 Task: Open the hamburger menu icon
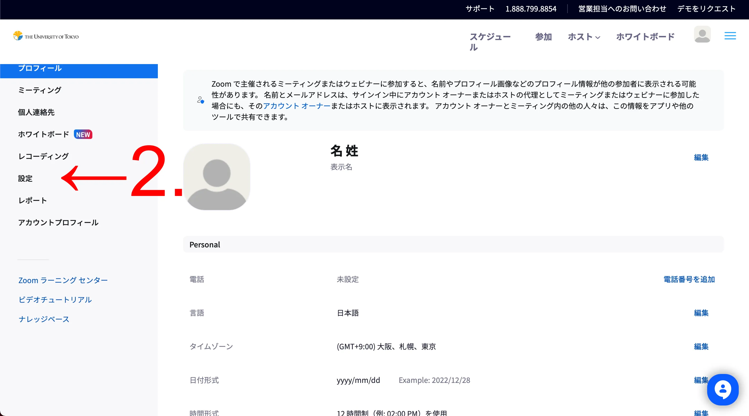pos(730,36)
